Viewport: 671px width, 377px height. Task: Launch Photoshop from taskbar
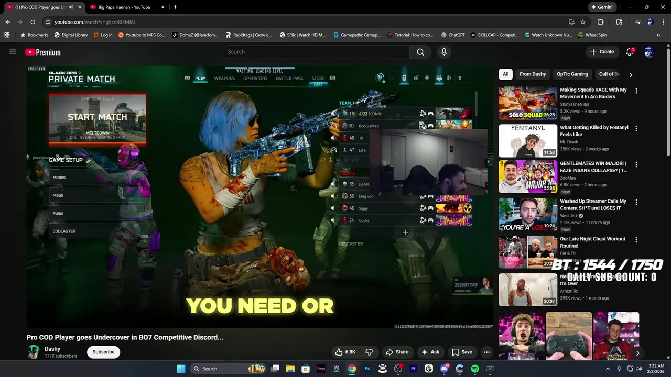point(367,369)
